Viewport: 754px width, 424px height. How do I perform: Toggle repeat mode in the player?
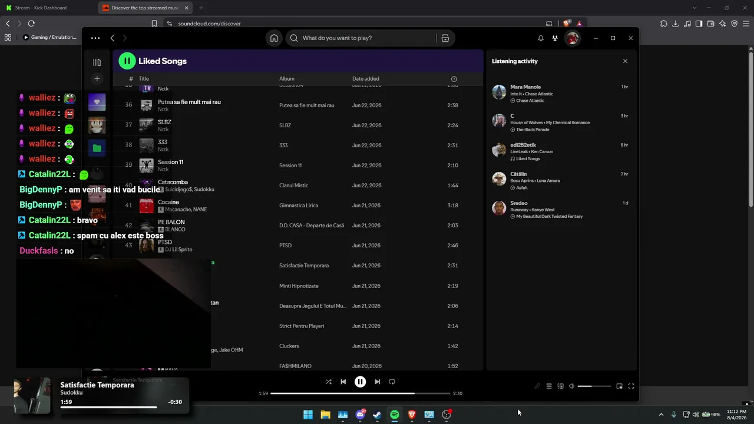pyautogui.click(x=392, y=382)
